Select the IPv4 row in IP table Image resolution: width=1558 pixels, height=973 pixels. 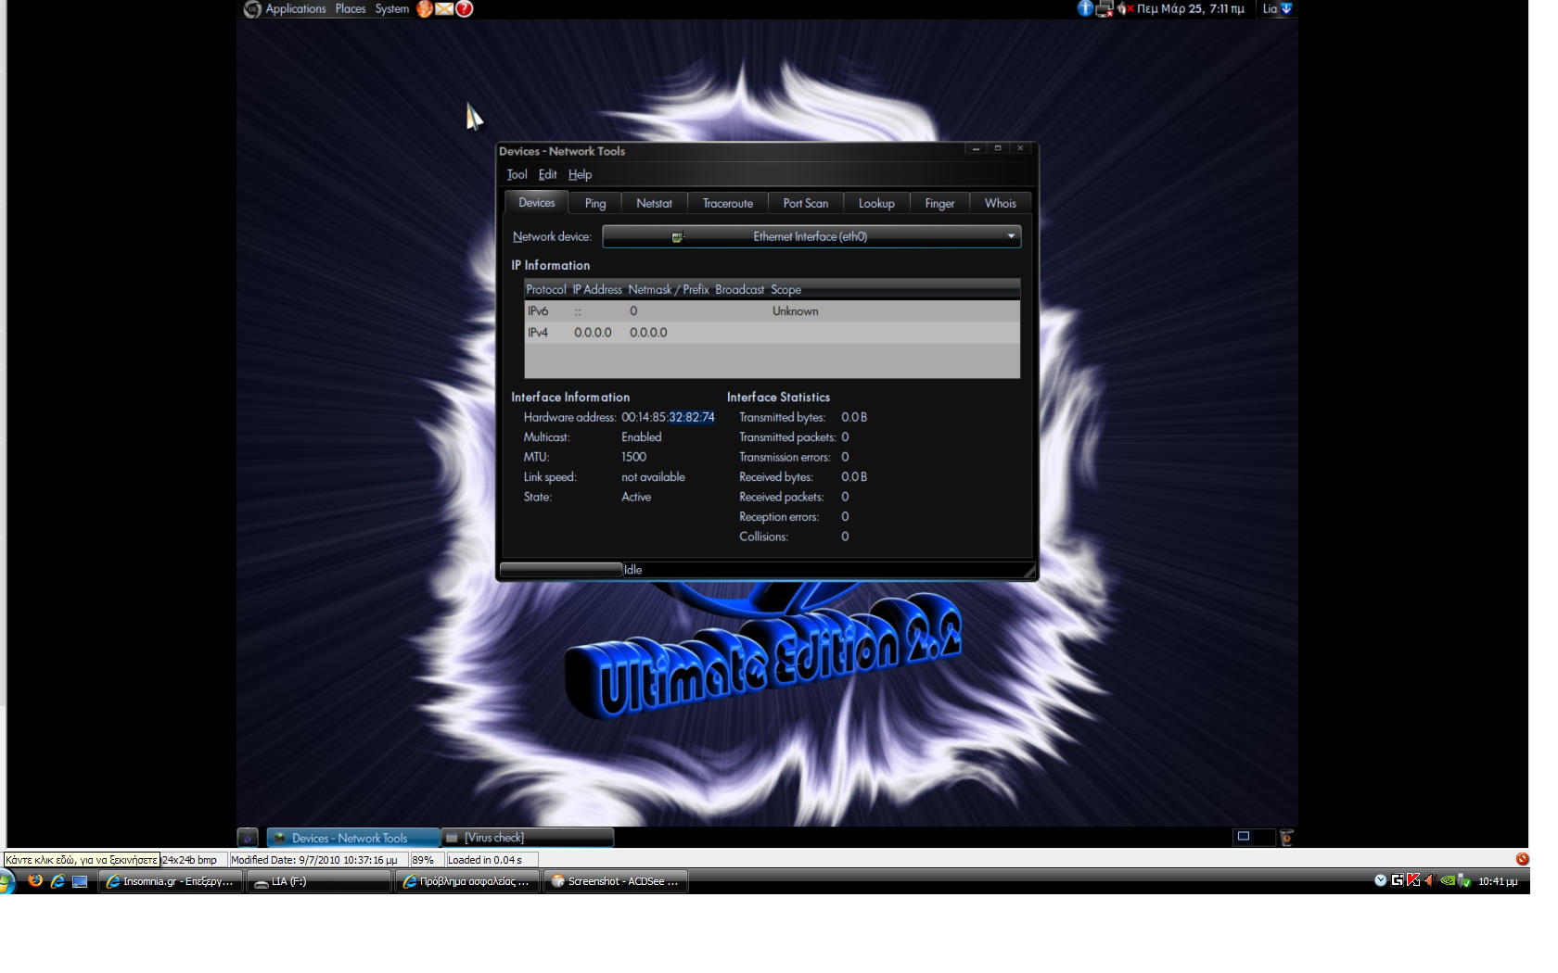[x=772, y=333]
